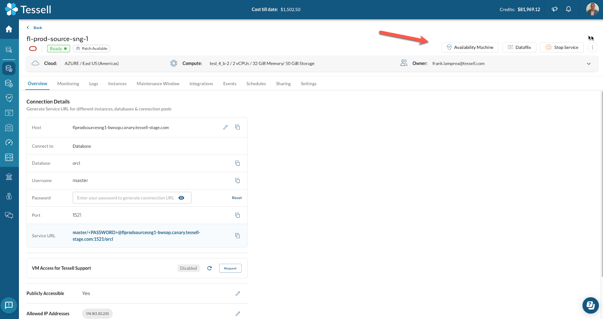Click the owner email frank.lamprea@tessell.com
This screenshot has width=603, height=319.
point(458,63)
